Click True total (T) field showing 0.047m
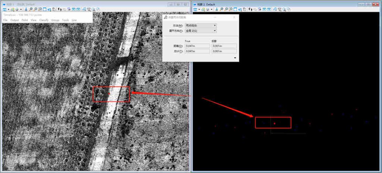 pos(197,51)
